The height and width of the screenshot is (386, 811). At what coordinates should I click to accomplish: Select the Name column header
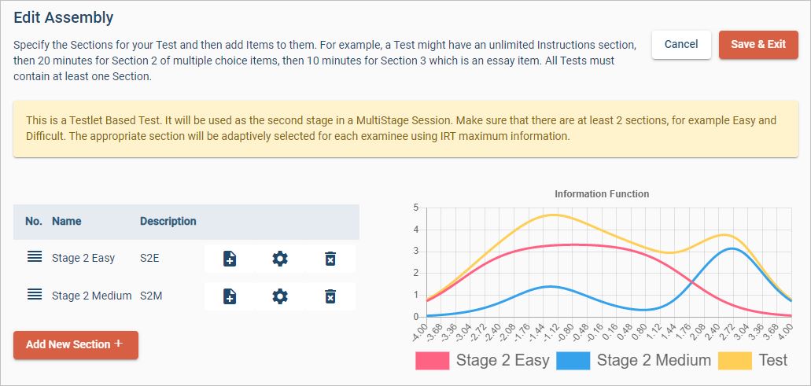point(67,222)
